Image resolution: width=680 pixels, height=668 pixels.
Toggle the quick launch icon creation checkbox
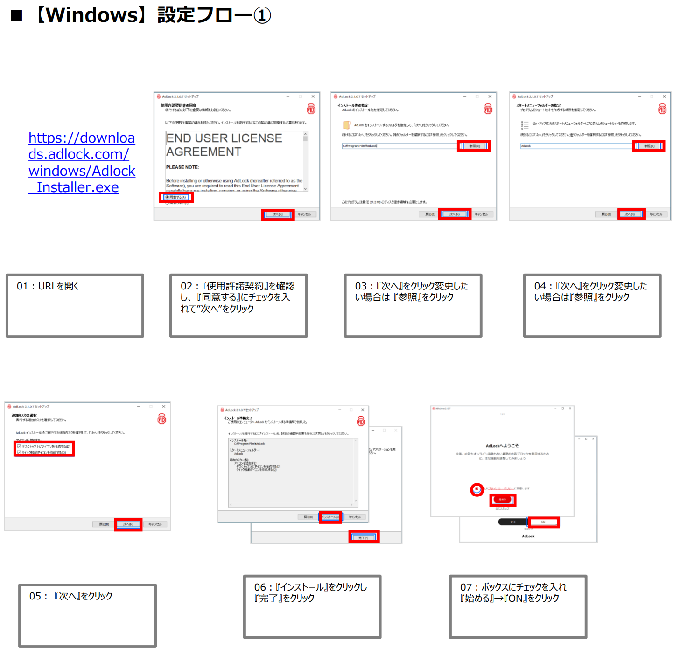coord(19,452)
